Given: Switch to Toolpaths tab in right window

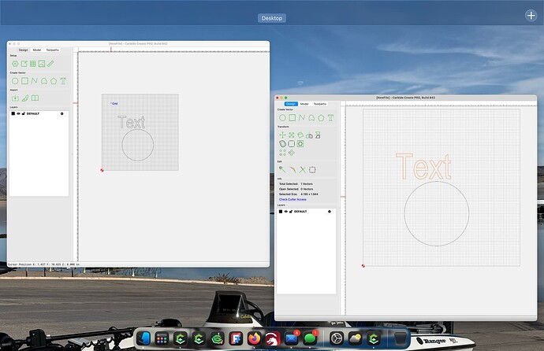Looking at the screenshot, I should tap(320, 104).
